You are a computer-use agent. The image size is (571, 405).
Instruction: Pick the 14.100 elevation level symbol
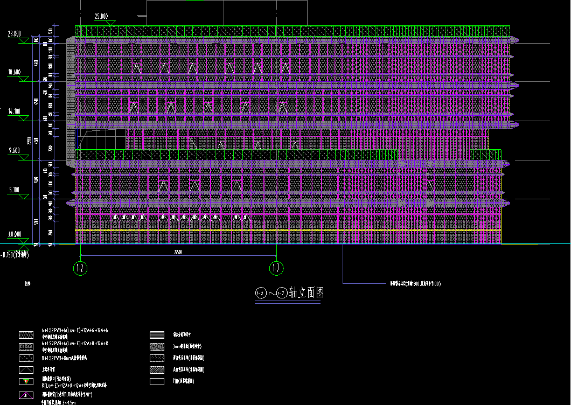pyautogui.click(x=24, y=118)
